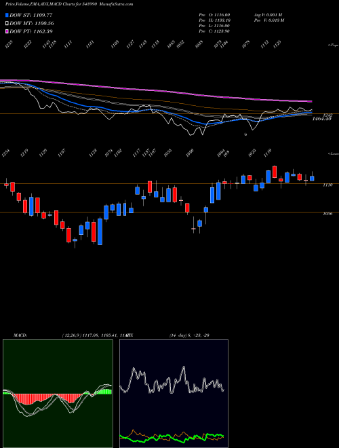Click the 1110 price level label
This screenshot has width=339, height=448.
327,185
